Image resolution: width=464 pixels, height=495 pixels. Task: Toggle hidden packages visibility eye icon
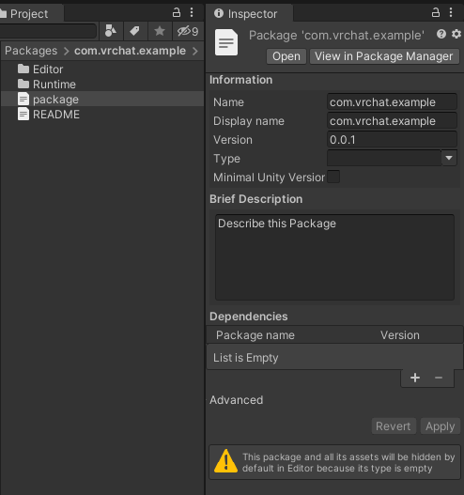(x=188, y=31)
